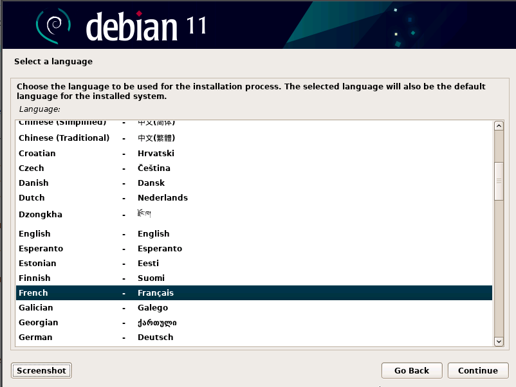516x387 pixels.
Task: Choose Esperanto from the list
Action: click(x=41, y=249)
